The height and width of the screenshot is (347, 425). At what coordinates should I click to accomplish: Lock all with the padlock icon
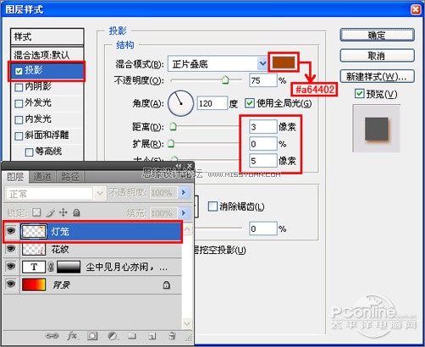[76, 212]
